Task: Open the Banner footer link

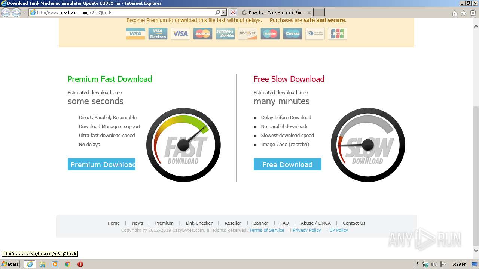Action: (260, 223)
